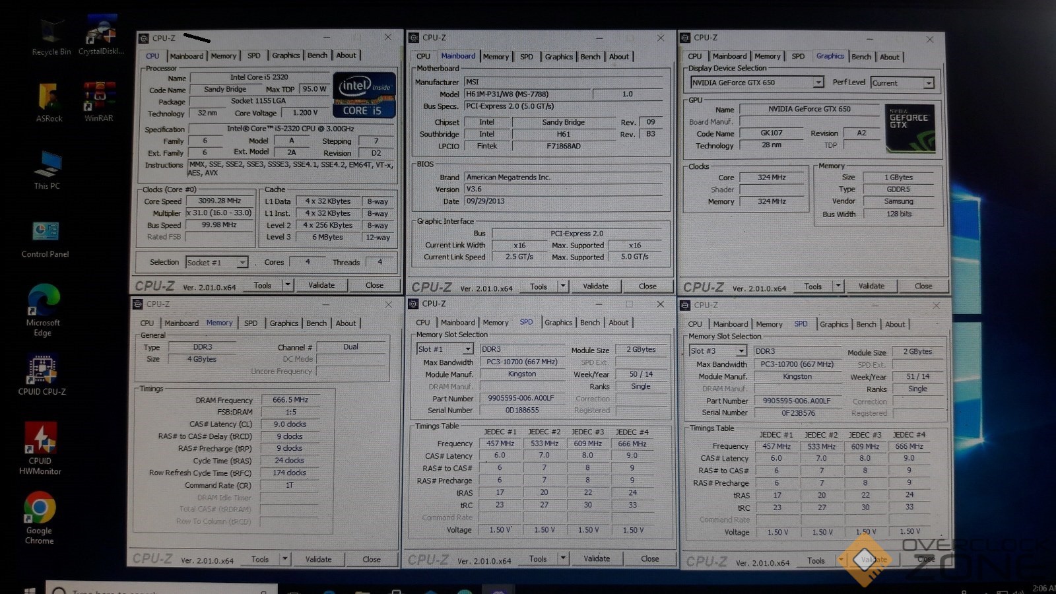Open the Recycle Bin desktop icon
Image resolution: width=1056 pixels, height=594 pixels.
click(x=51, y=37)
